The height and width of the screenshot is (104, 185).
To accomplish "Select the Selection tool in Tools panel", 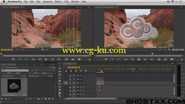I will [x=60, y=66].
